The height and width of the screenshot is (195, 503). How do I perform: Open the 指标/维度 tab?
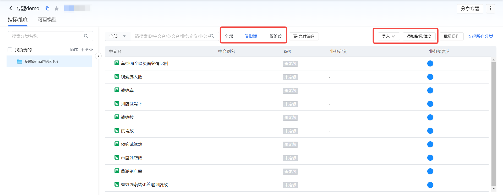coord(18,20)
